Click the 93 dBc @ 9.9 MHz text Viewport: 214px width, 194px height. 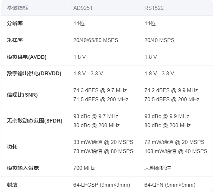click(x=167, y=116)
